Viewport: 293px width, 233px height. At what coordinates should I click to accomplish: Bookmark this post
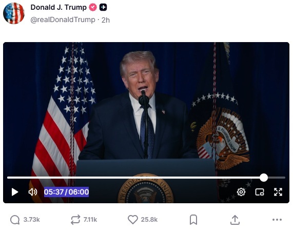click(x=193, y=220)
